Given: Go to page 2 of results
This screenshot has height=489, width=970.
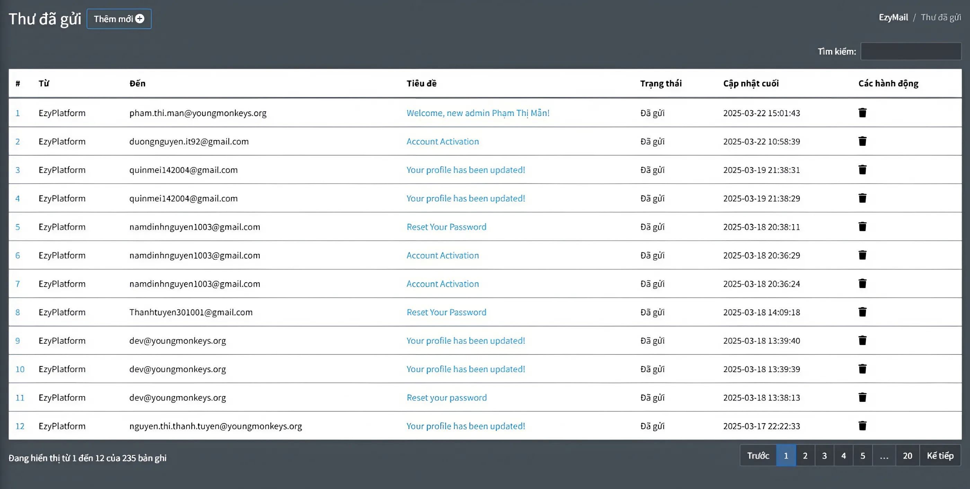Looking at the screenshot, I should [805, 455].
